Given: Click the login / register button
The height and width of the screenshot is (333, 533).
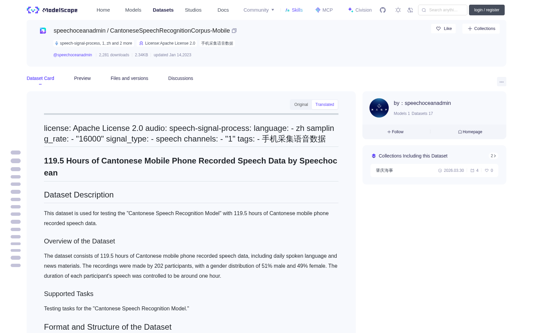Looking at the screenshot, I should [487, 10].
